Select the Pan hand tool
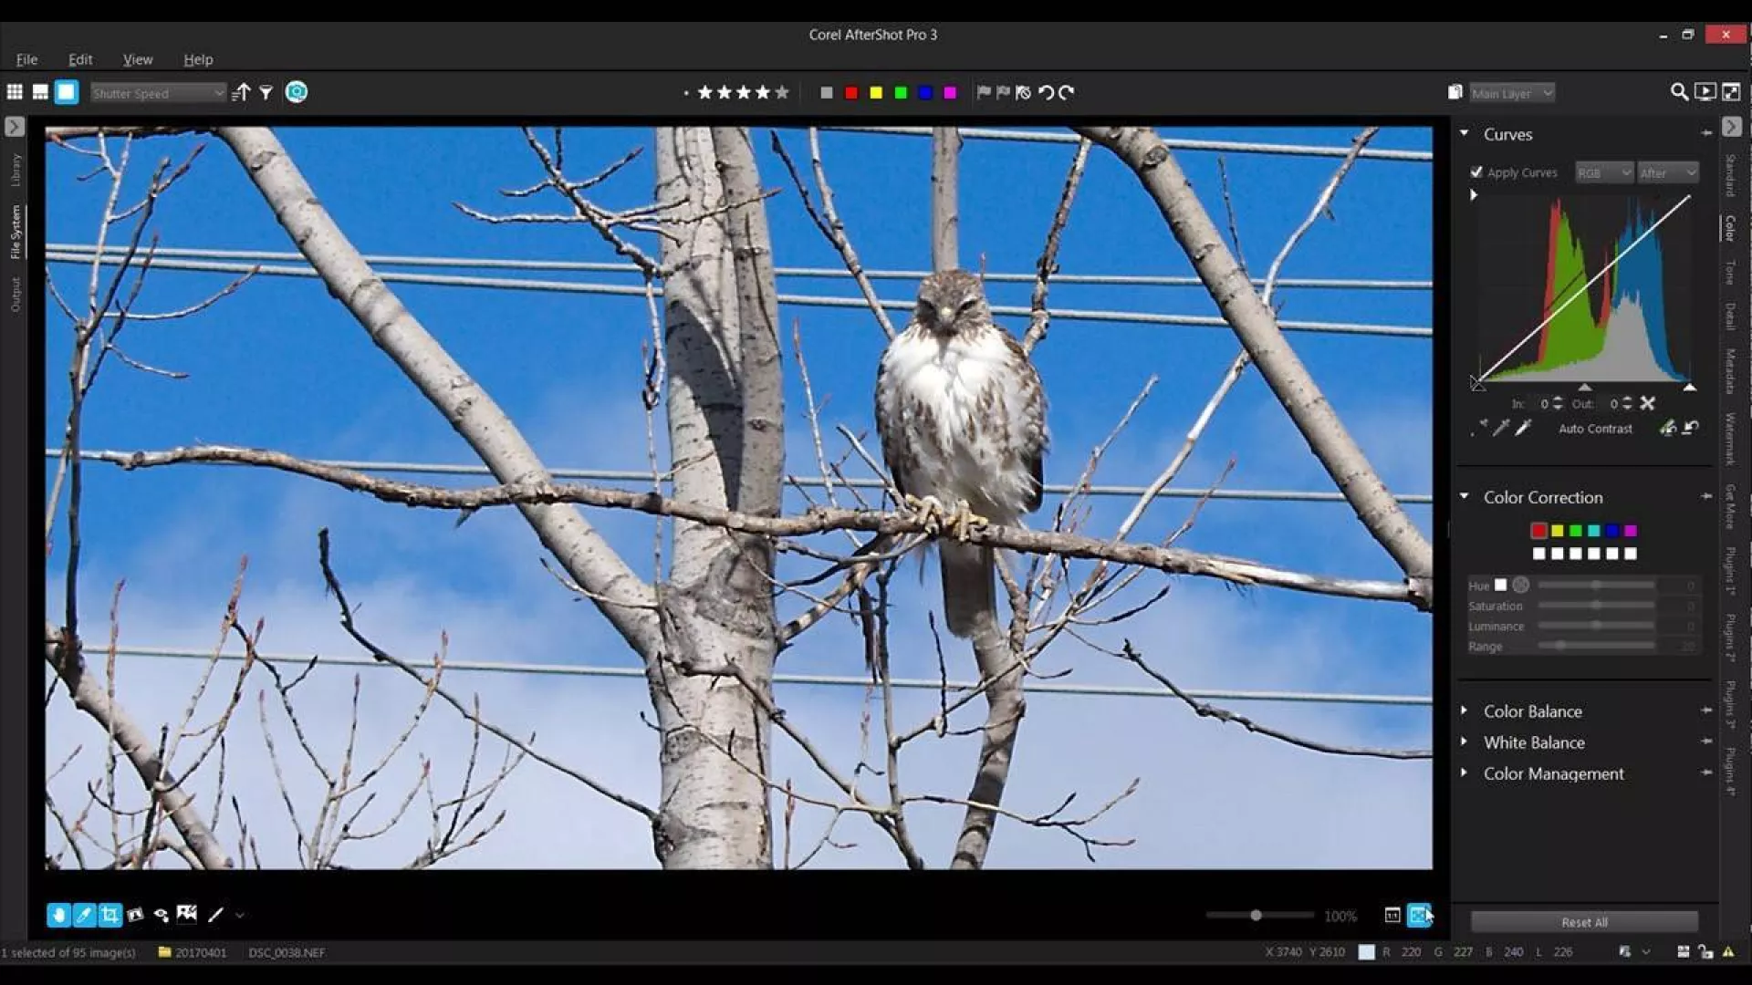 [x=58, y=915]
